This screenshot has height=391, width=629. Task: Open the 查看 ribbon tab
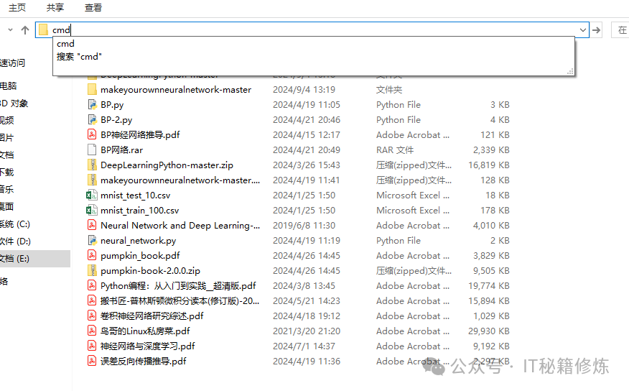point(93,7)
